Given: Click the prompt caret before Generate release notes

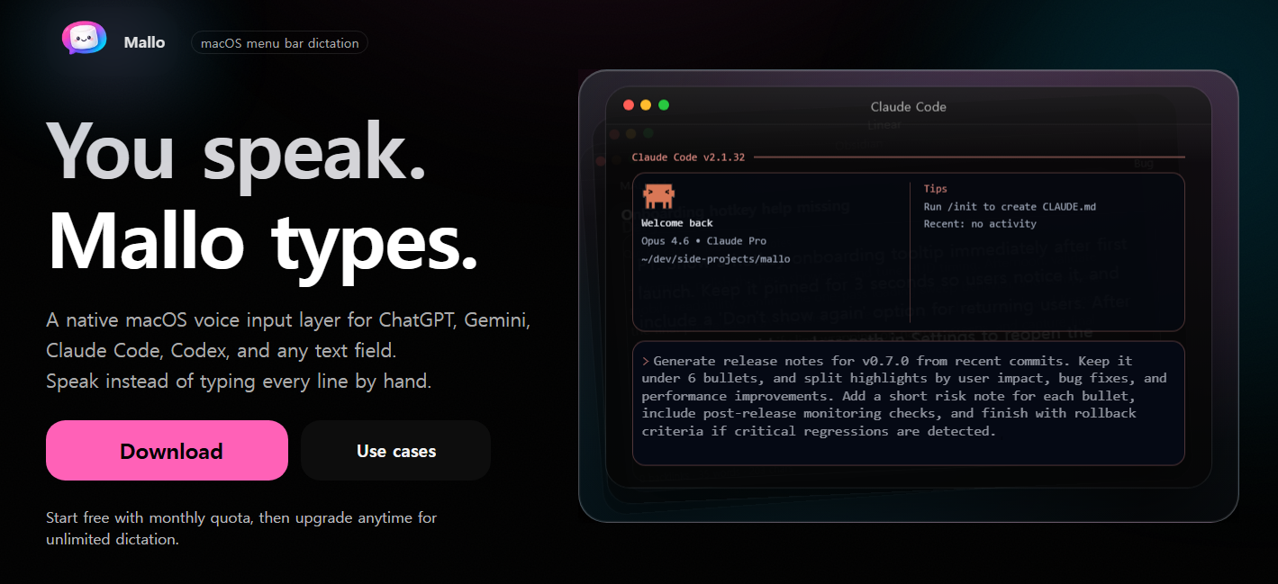Looking at the screenshot, I should pyautogui.click(x=646, y=361).
